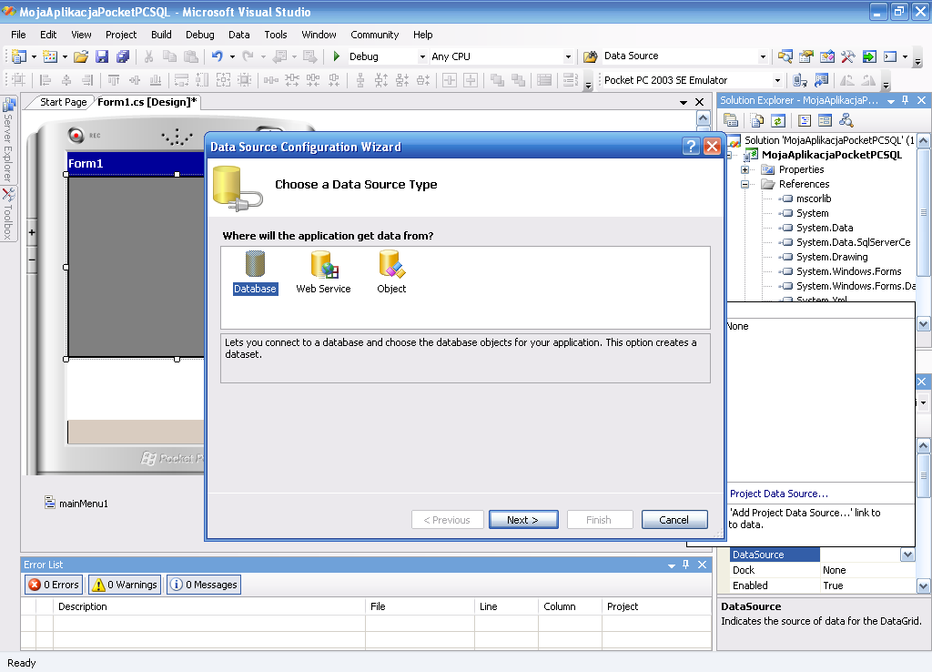Toggle the 0 Errors filter
This screenshot has width=932, height=672.
tap(54, 585)
